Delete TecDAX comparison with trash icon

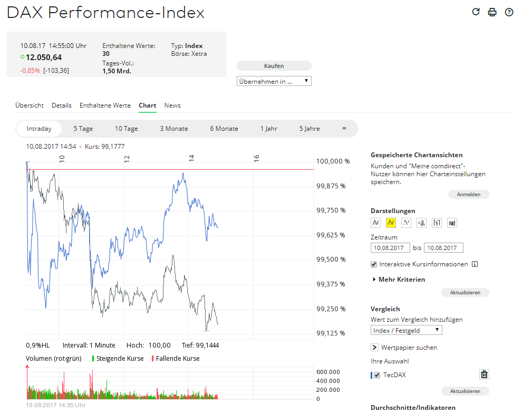[x=484, y=374]
